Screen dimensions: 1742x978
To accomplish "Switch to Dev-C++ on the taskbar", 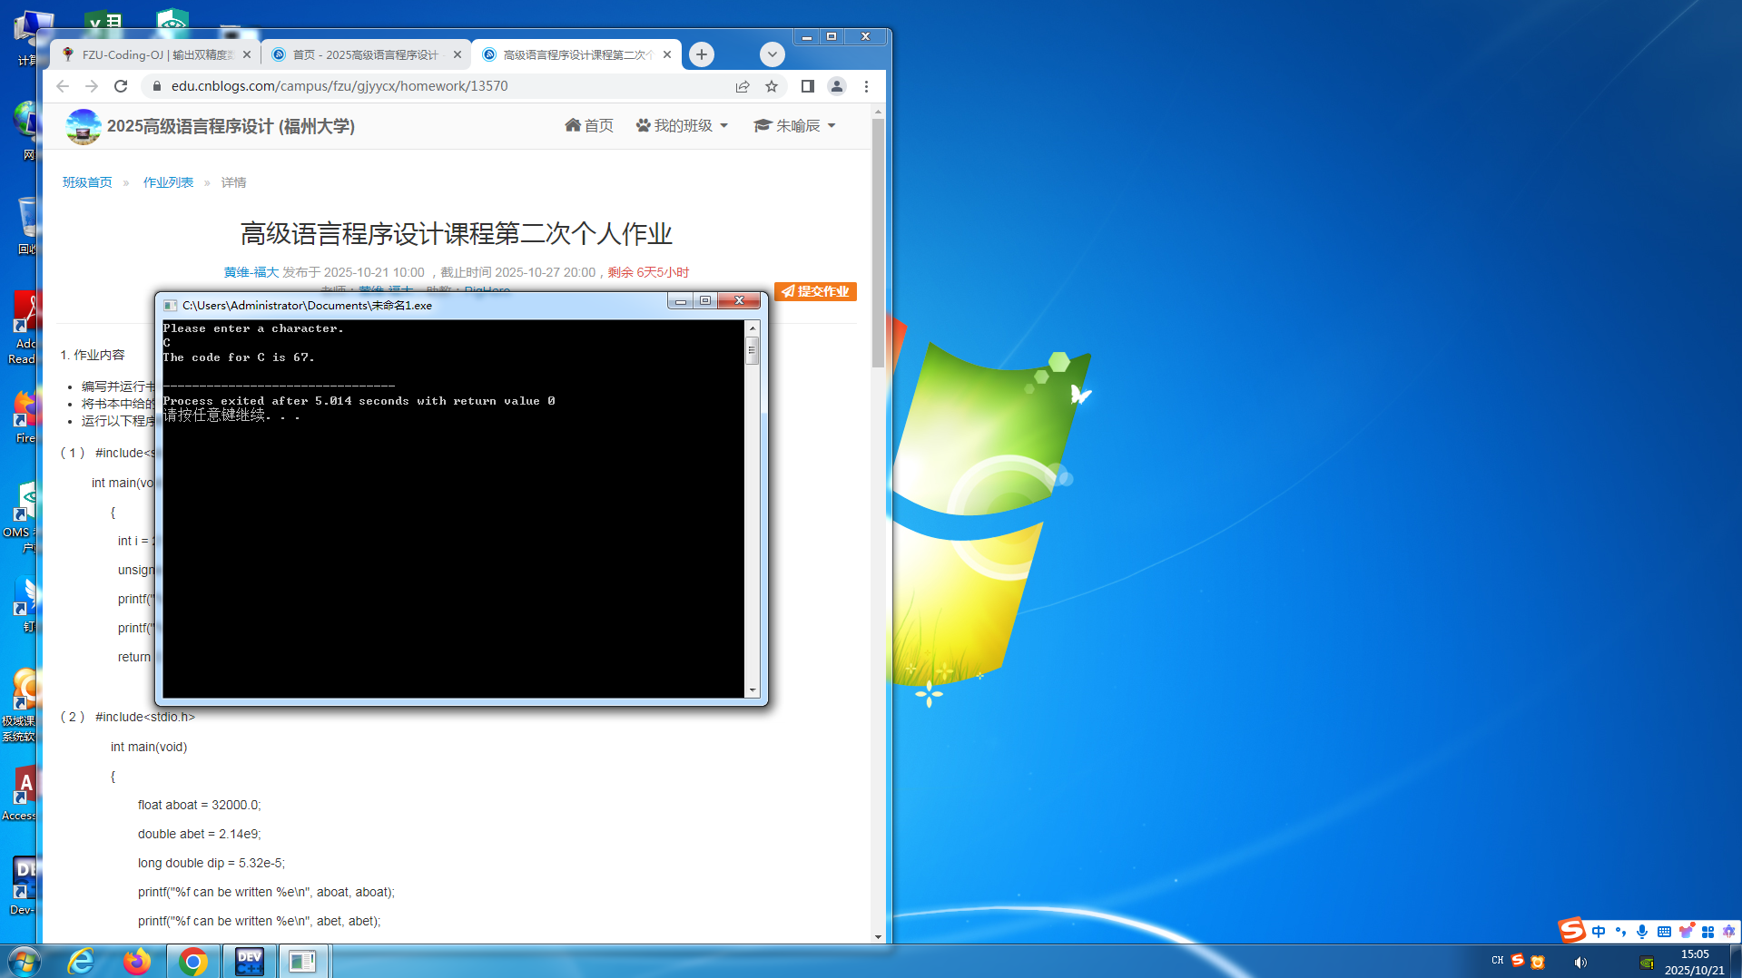I will tap(249, 961).
